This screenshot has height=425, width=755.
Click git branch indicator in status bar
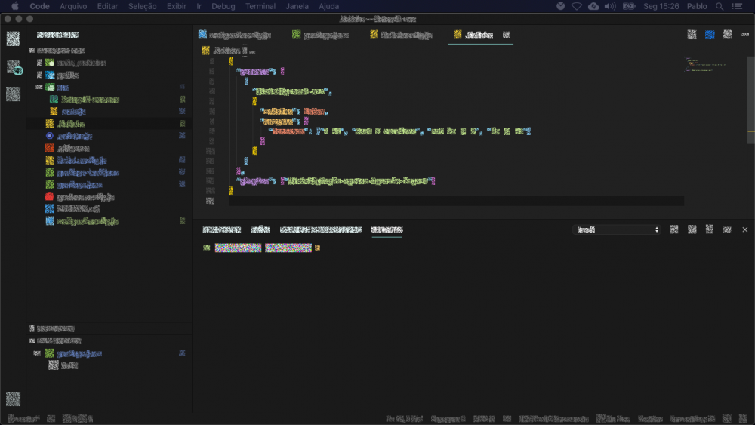click(x=23, y=419)
